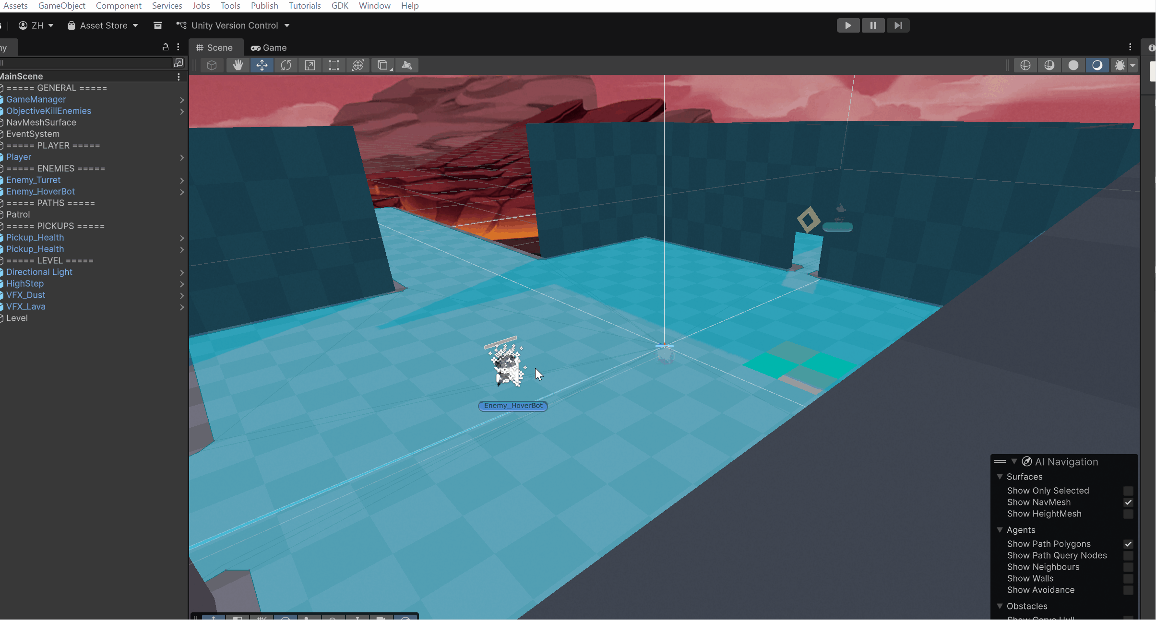The height and width of the screenshot is (620, 1156).
Task: Select the Player object in hierarchy
Action: click(19, 157)
